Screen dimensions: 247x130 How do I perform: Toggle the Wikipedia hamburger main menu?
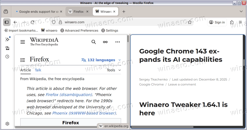tap(23, 42)
